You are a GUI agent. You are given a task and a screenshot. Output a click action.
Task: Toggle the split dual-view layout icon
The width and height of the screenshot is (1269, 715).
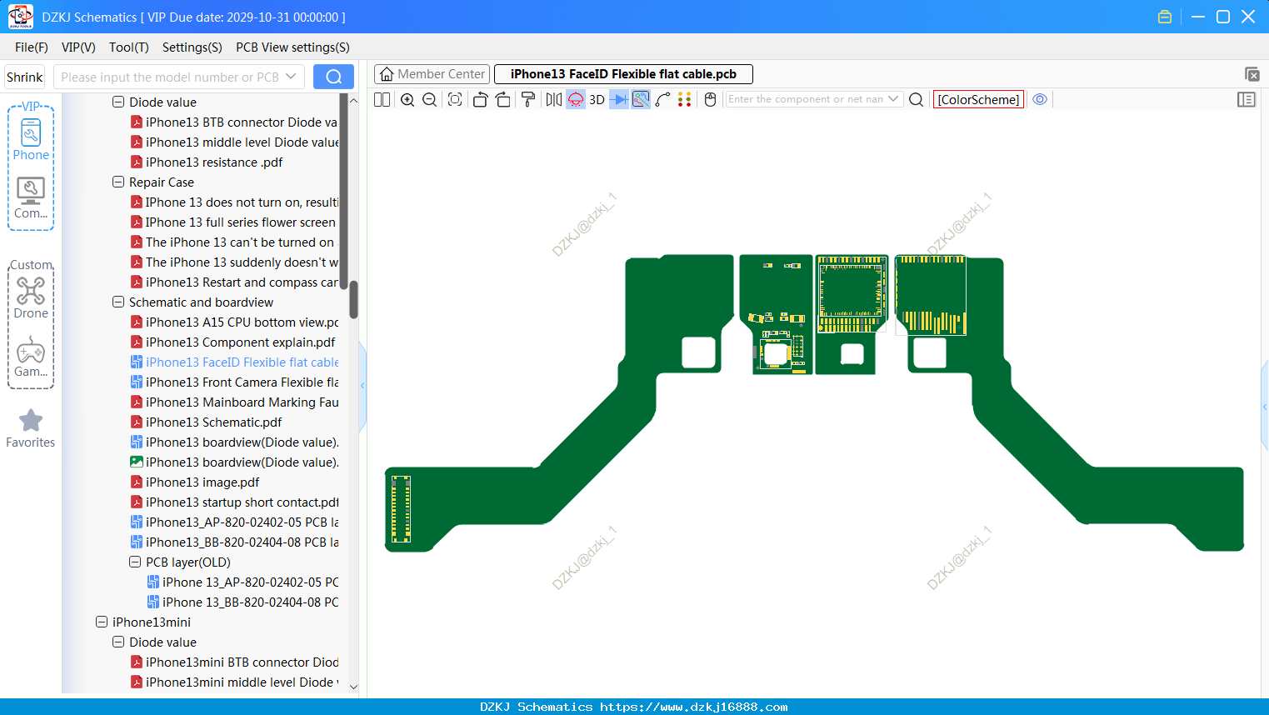382,100
